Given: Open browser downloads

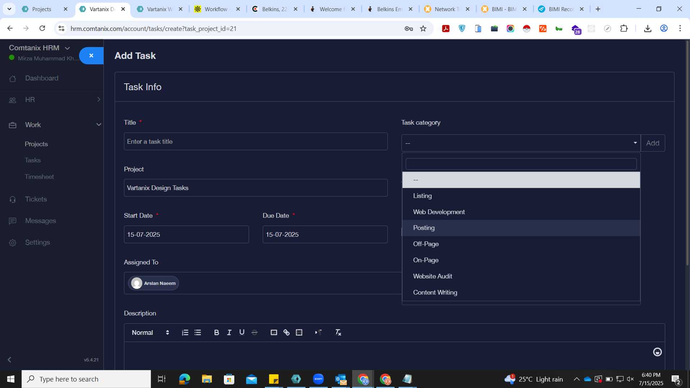Looking at the screenshot, I should pyautogui.click(x=648, y=28).
